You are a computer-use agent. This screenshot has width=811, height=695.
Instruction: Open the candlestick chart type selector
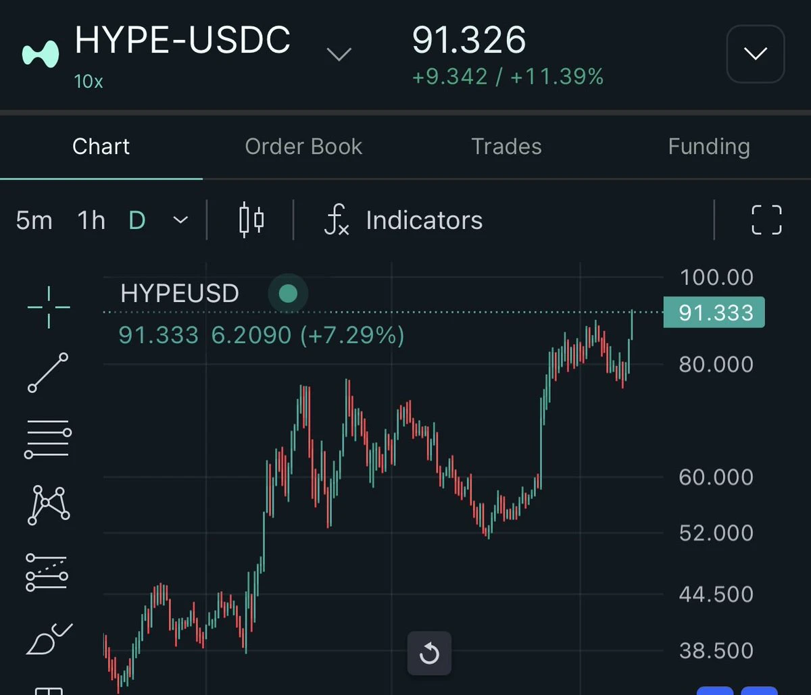(x=251, y=220)
